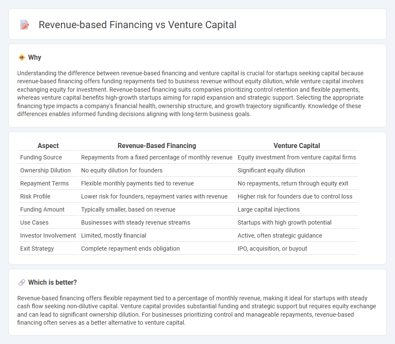Click cell 'Equity investment from venture capital firms'

pos(297,157)
